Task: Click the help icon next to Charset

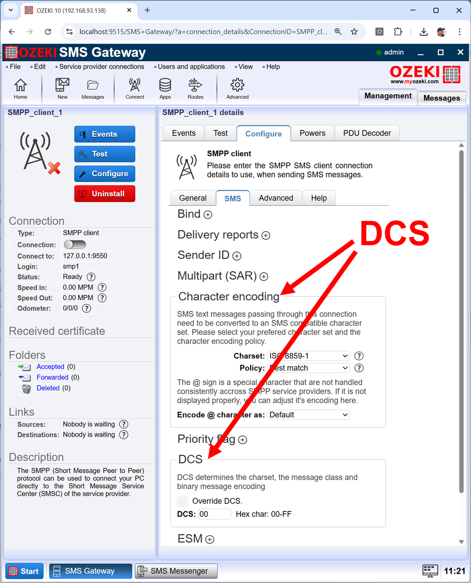Action: 359,356
